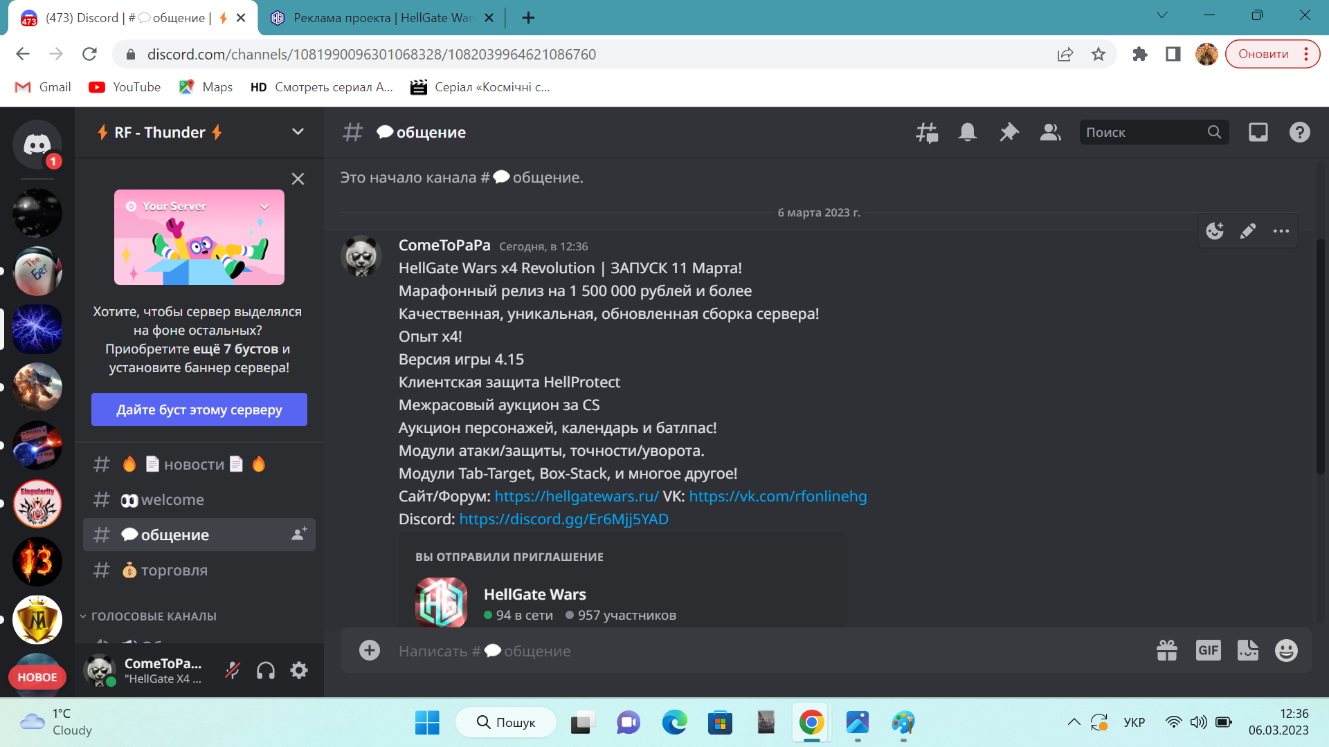Open server with dark sphere icon
1329x747 pixels.
(37, 213)
